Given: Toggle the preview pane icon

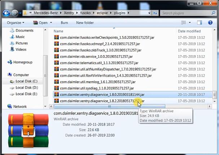Looking at the screenshot, I should click(200, 22).
